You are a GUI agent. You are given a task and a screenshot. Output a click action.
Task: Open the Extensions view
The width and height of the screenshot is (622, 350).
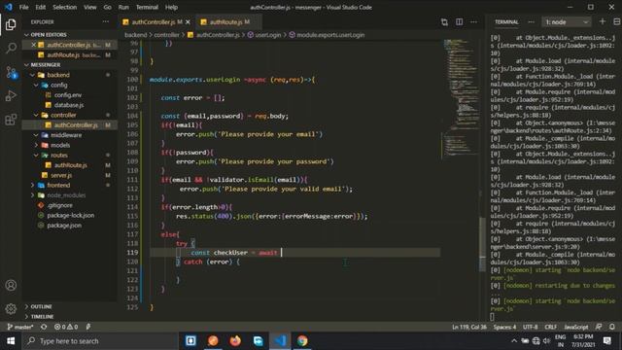tap(11, 119)
